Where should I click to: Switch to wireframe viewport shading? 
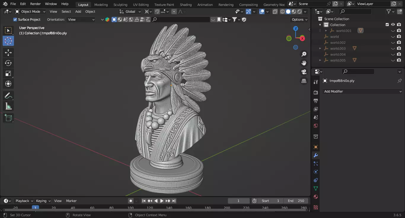coord(283,12)
